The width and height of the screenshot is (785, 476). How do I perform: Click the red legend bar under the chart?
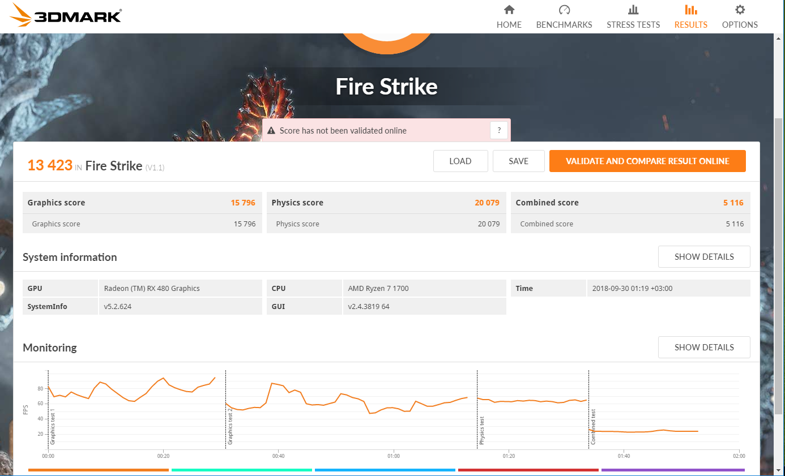click(x=528, y=470)
